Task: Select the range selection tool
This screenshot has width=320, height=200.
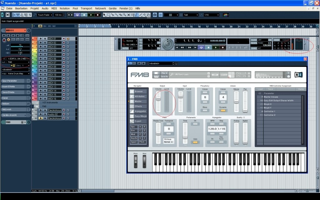Action: [x=108, y=15]
